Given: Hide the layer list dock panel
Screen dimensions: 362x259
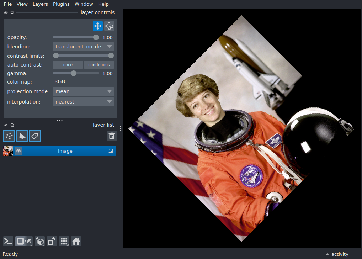Looking at the screenshot, I should (x=6, y=125).
